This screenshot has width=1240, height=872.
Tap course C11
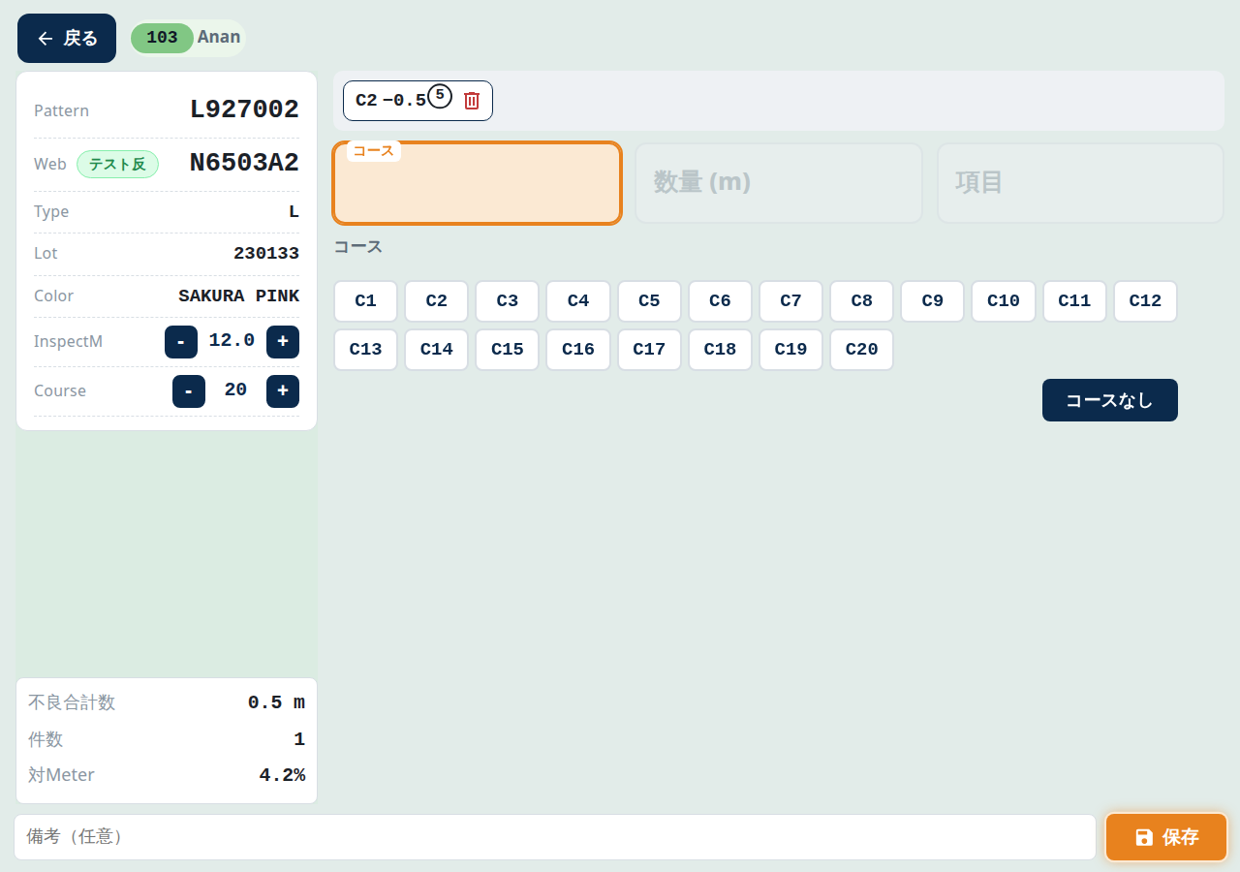tap(1074, 301)
